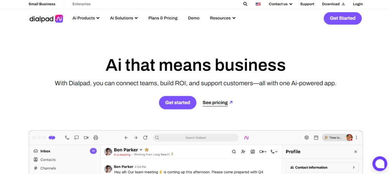Click the settings gear in app preview

(307, 138)
